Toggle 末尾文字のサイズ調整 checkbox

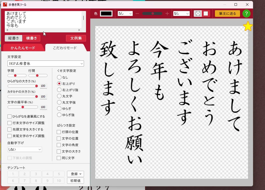(x=9, y=136)
